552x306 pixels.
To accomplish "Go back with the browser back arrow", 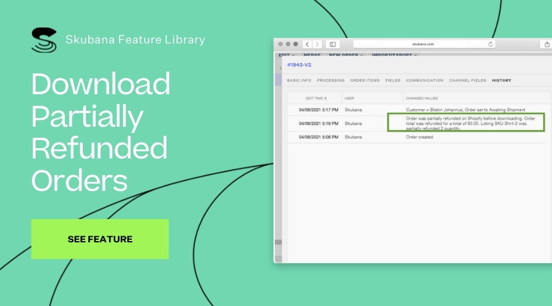I will click(x=307, y=44).
